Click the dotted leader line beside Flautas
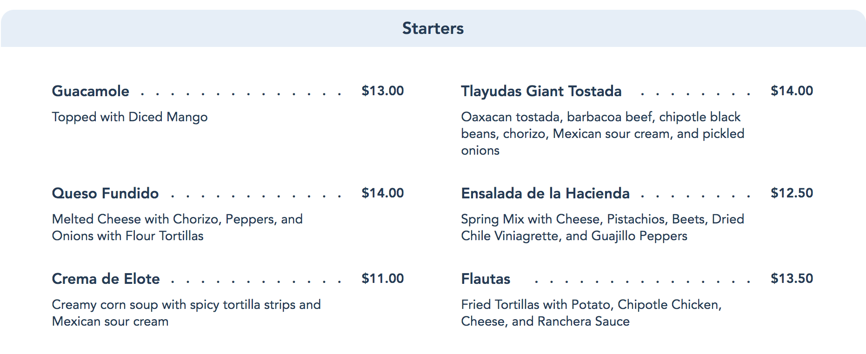 (x=642, y=282)
